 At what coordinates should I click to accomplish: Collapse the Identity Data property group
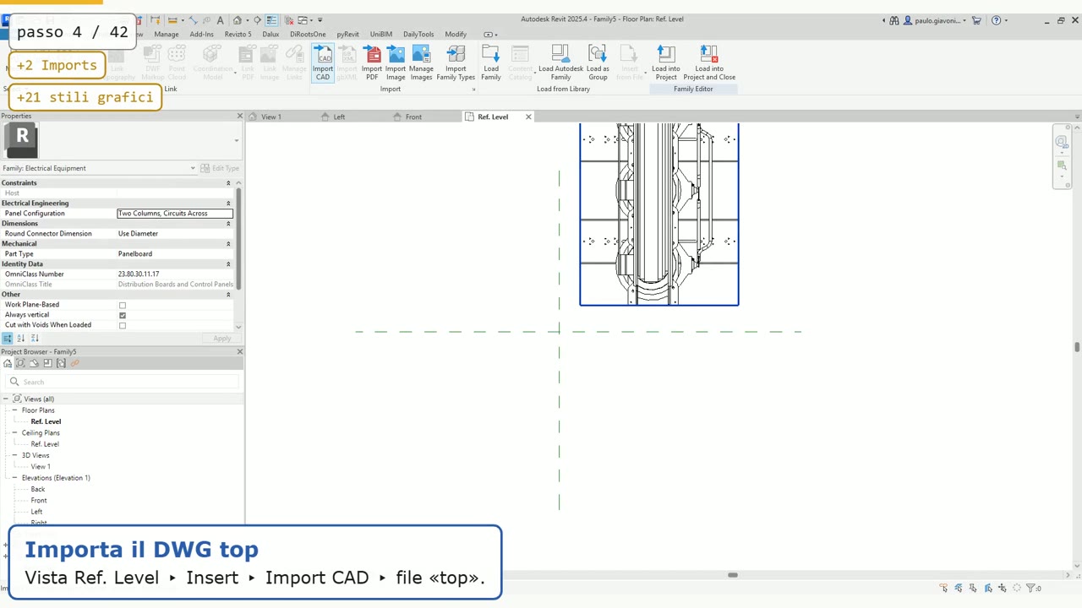pyautogui.click(x=228, y=264)
